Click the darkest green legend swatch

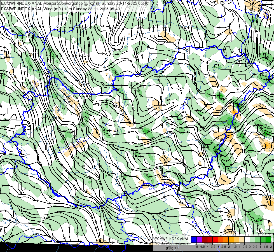click(268, 240)
